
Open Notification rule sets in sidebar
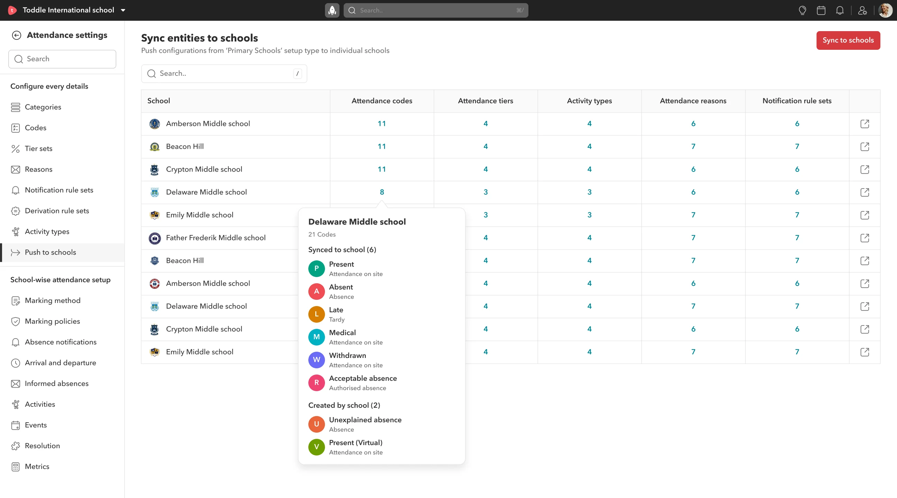click(62, 190)
